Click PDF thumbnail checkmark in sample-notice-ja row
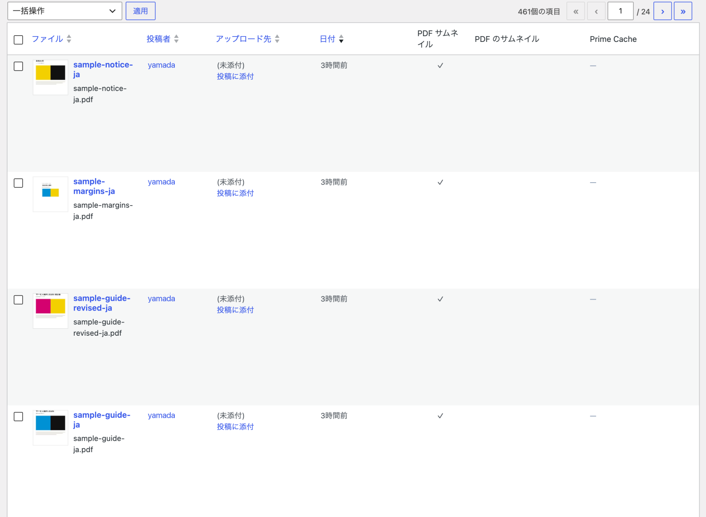706x517 pixels. coord(440,66)
